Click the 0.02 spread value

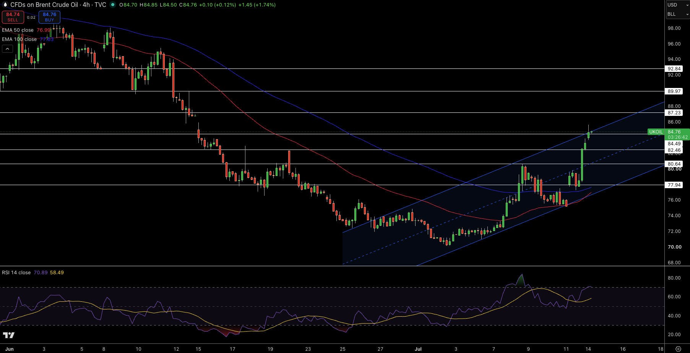[x=31, y=17]
